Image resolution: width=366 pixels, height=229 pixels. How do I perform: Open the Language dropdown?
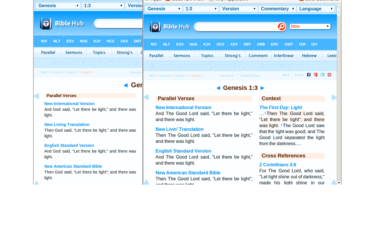tap(316, 9)
